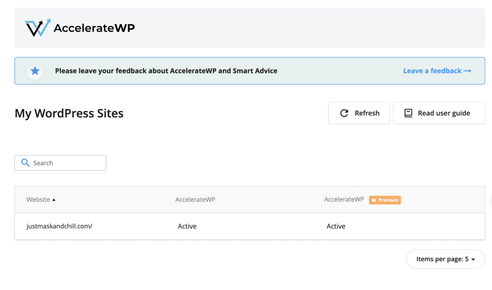This screenshot has height=290, width=492.
Task: Click Active status under Premium column
Action: (336, 226)
